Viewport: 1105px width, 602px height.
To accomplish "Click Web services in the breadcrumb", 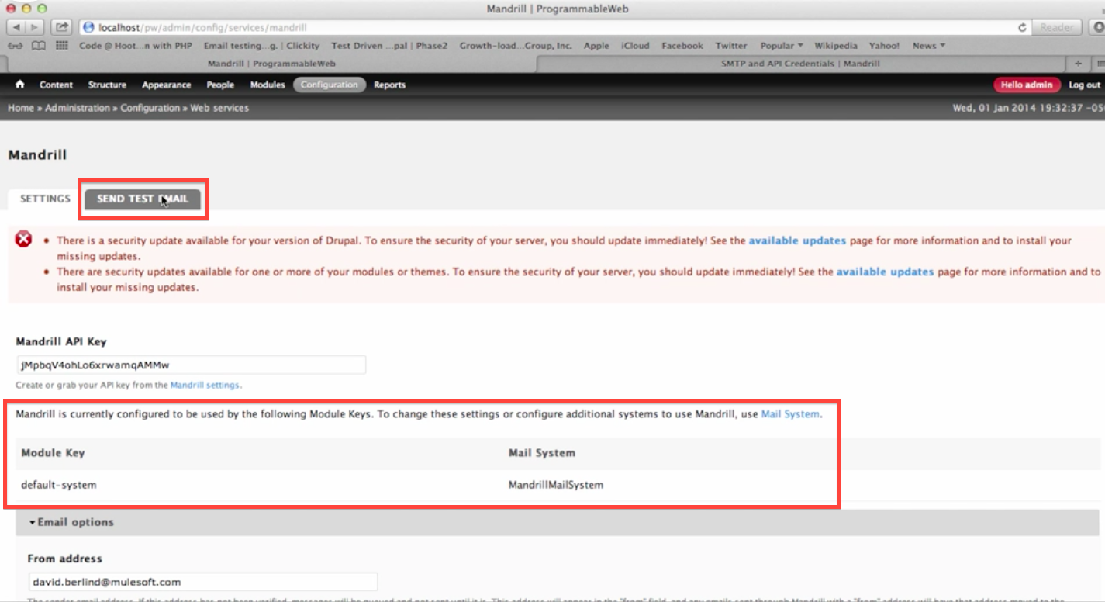I will 219,108.
